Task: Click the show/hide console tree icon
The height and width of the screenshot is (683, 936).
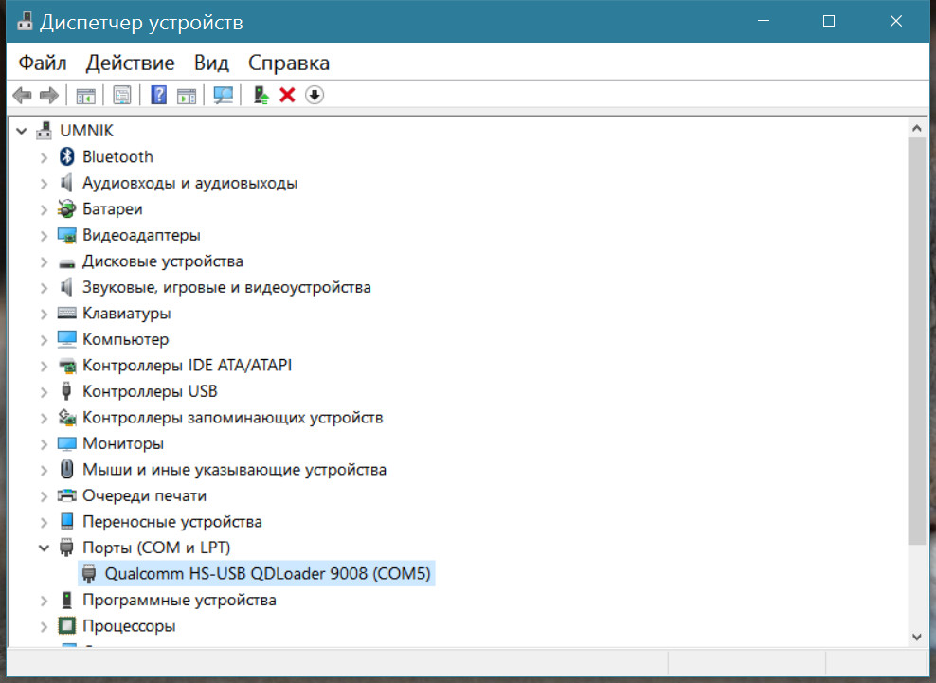Action: 86,95
